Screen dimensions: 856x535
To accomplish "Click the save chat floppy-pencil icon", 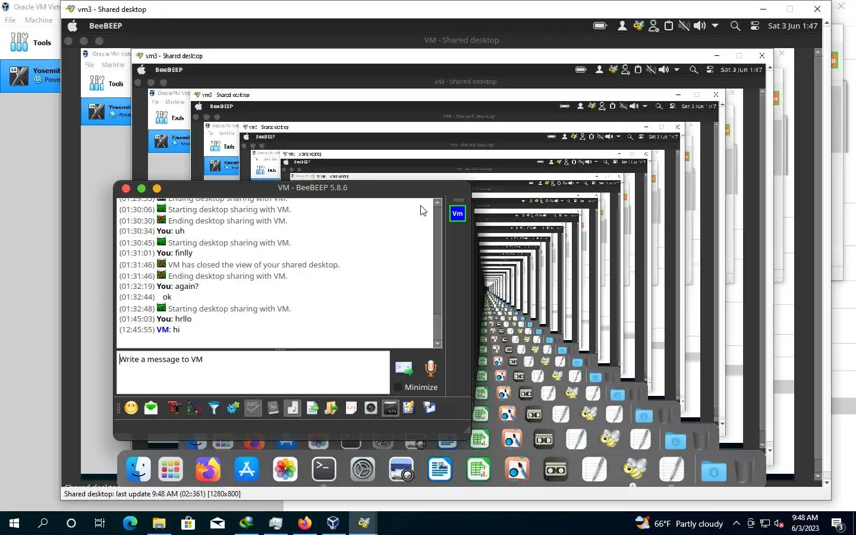I will (x=409, y=408).
